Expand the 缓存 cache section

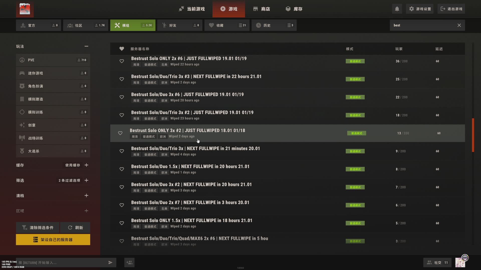[86, 165]
